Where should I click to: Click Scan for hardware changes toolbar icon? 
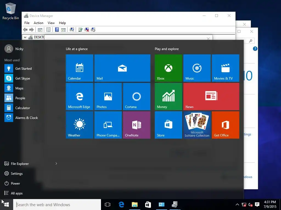[x=72, y=30]
